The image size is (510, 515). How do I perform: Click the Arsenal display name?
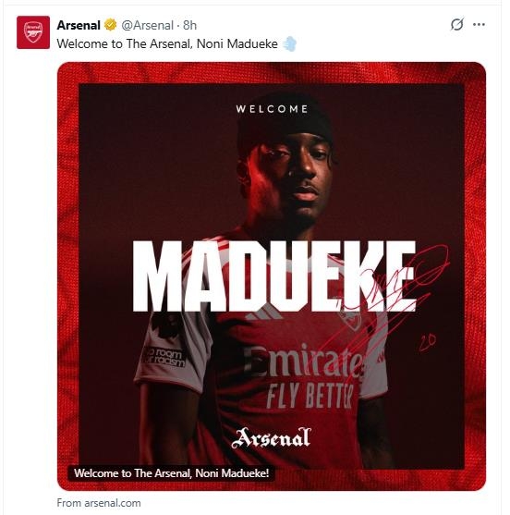pyautogui.click(x=79, y=25)
